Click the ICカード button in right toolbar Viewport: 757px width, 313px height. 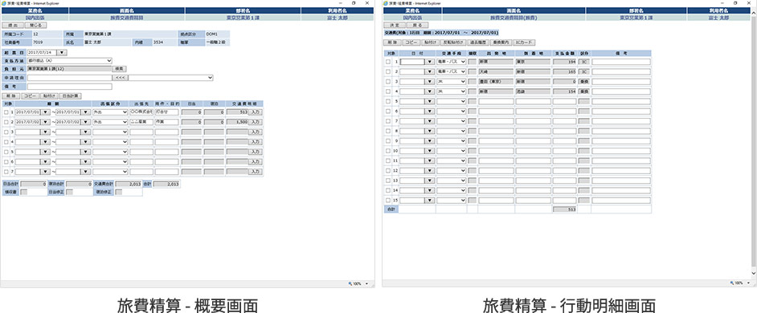(x=524, y=43)
